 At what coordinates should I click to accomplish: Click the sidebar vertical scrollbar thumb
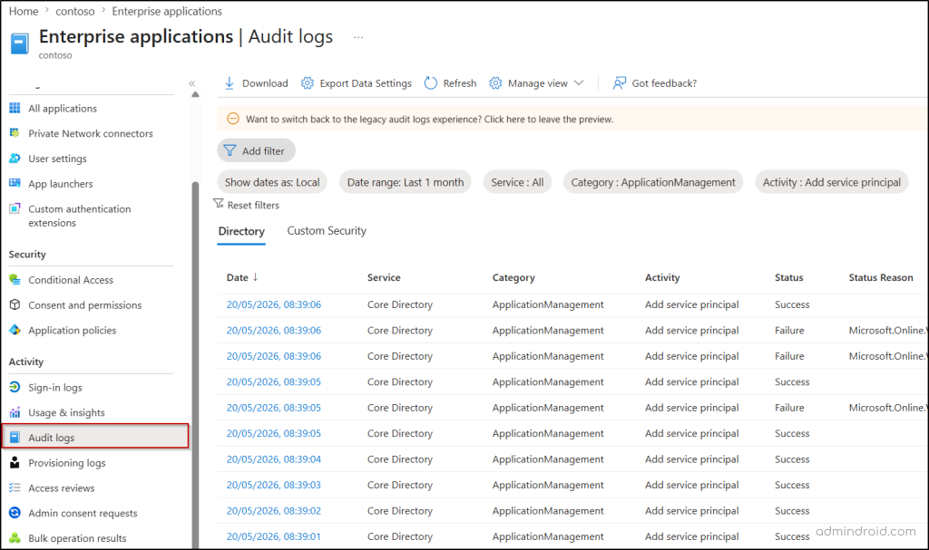196,364
